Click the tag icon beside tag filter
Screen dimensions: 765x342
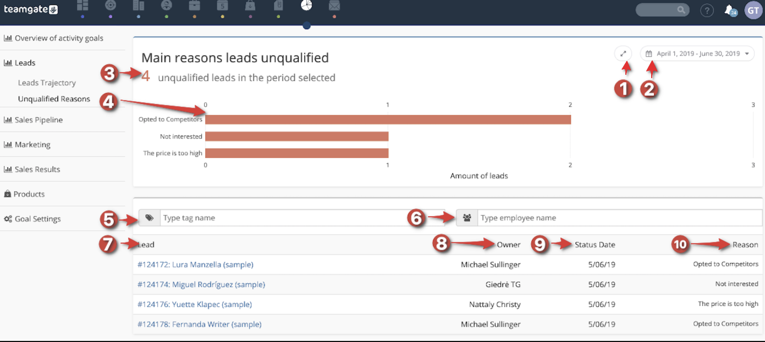click(150, 218)
